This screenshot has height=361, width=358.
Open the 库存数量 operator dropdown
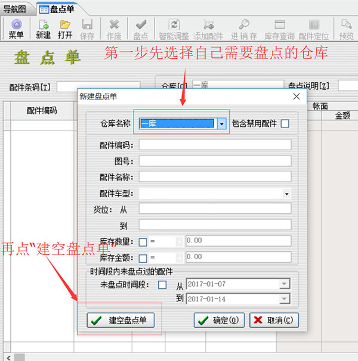click(x=179, y=242)
